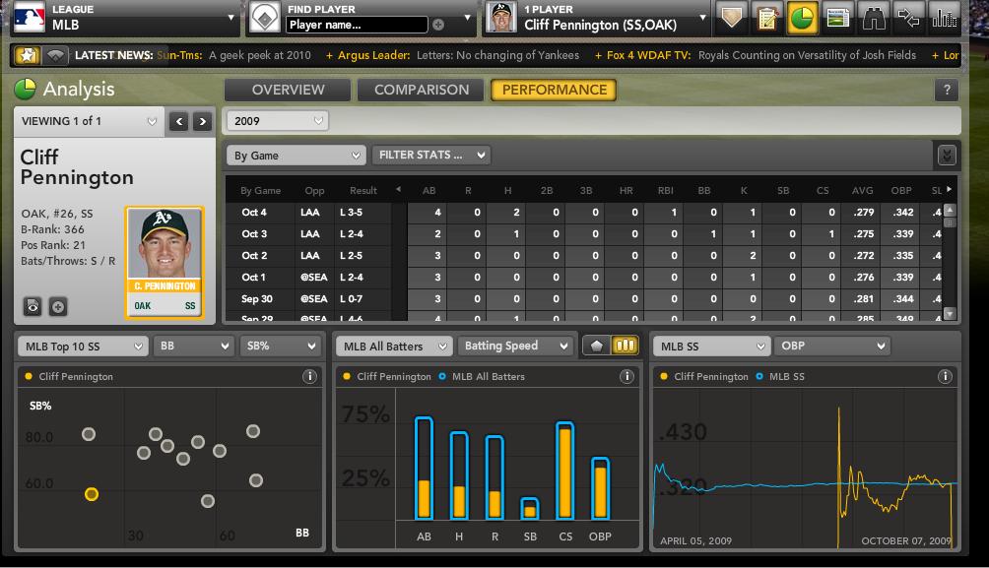Go to next player with right arrow
Viewport: 989px width, 568px height.
(202, 121)
